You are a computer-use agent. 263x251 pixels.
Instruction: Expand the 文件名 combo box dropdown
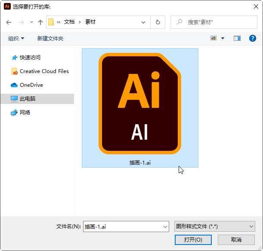tap(165, 227)
